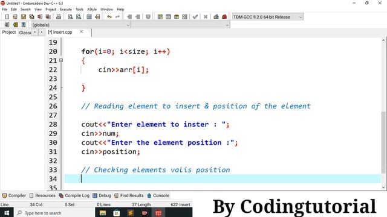Click the Find toolbar icon
The width and height of the screenshot is (387, 217).
coord(70,17)
